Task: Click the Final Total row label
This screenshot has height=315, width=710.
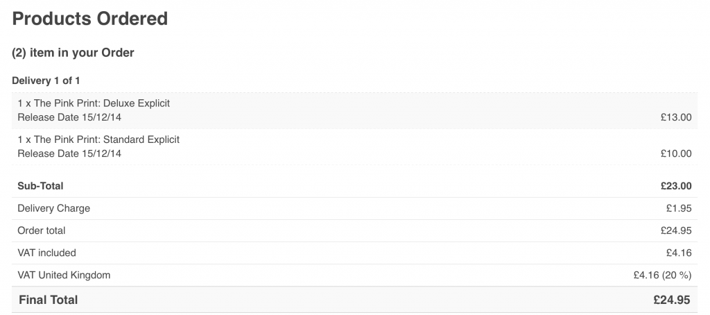Action: pos(48,300)
